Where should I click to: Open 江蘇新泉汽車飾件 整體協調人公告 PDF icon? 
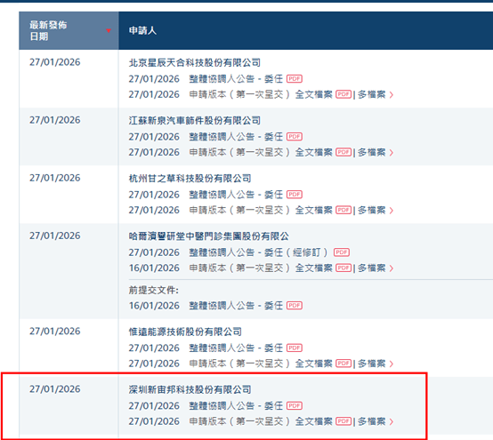tap(295, 137)
